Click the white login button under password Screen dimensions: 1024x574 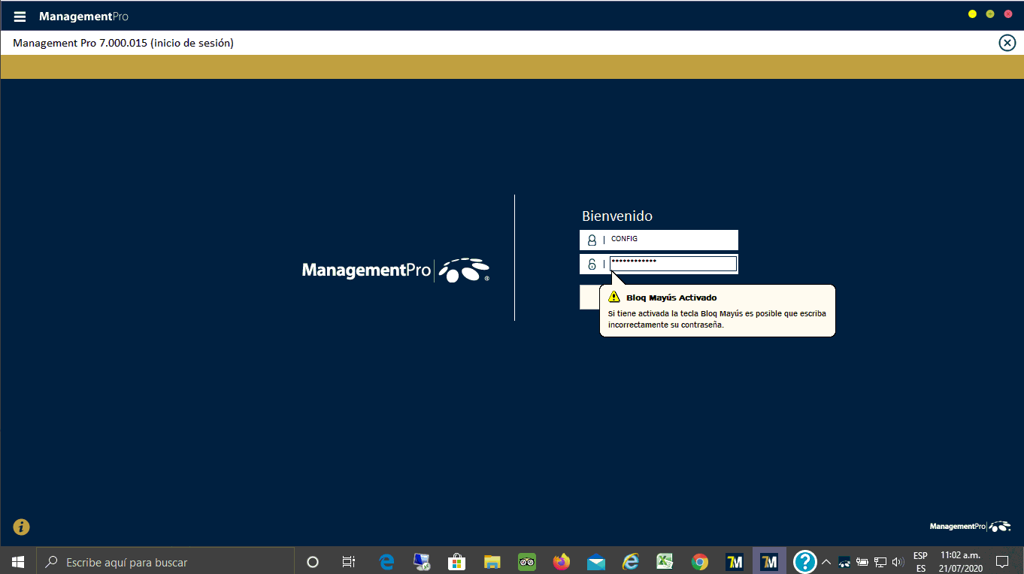tap(589, 298)
